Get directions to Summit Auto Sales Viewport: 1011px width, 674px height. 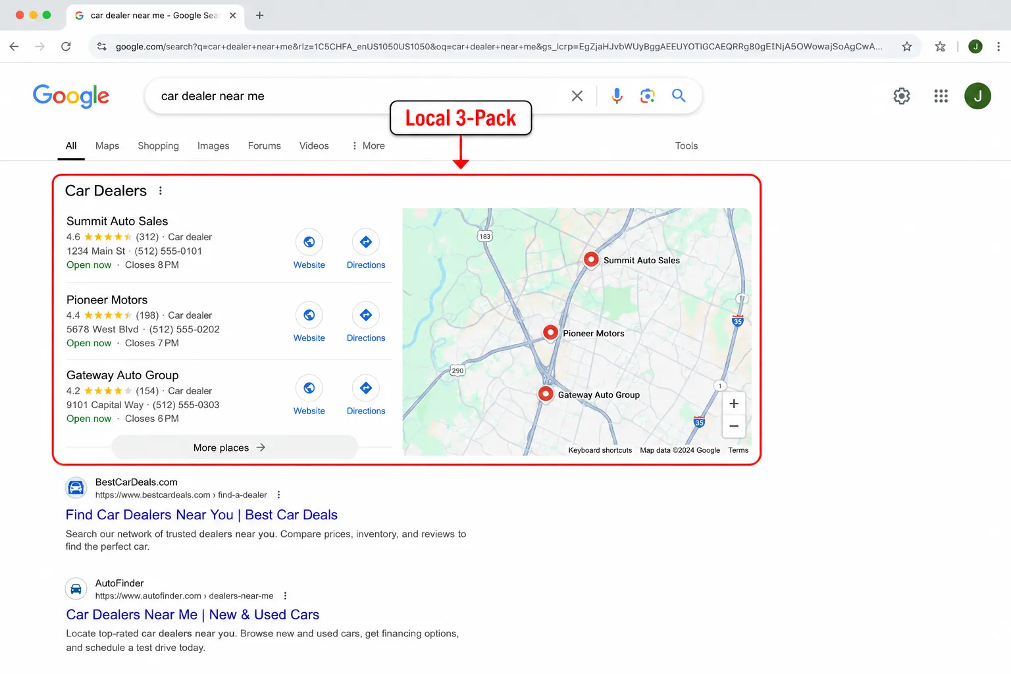point(366,242)
